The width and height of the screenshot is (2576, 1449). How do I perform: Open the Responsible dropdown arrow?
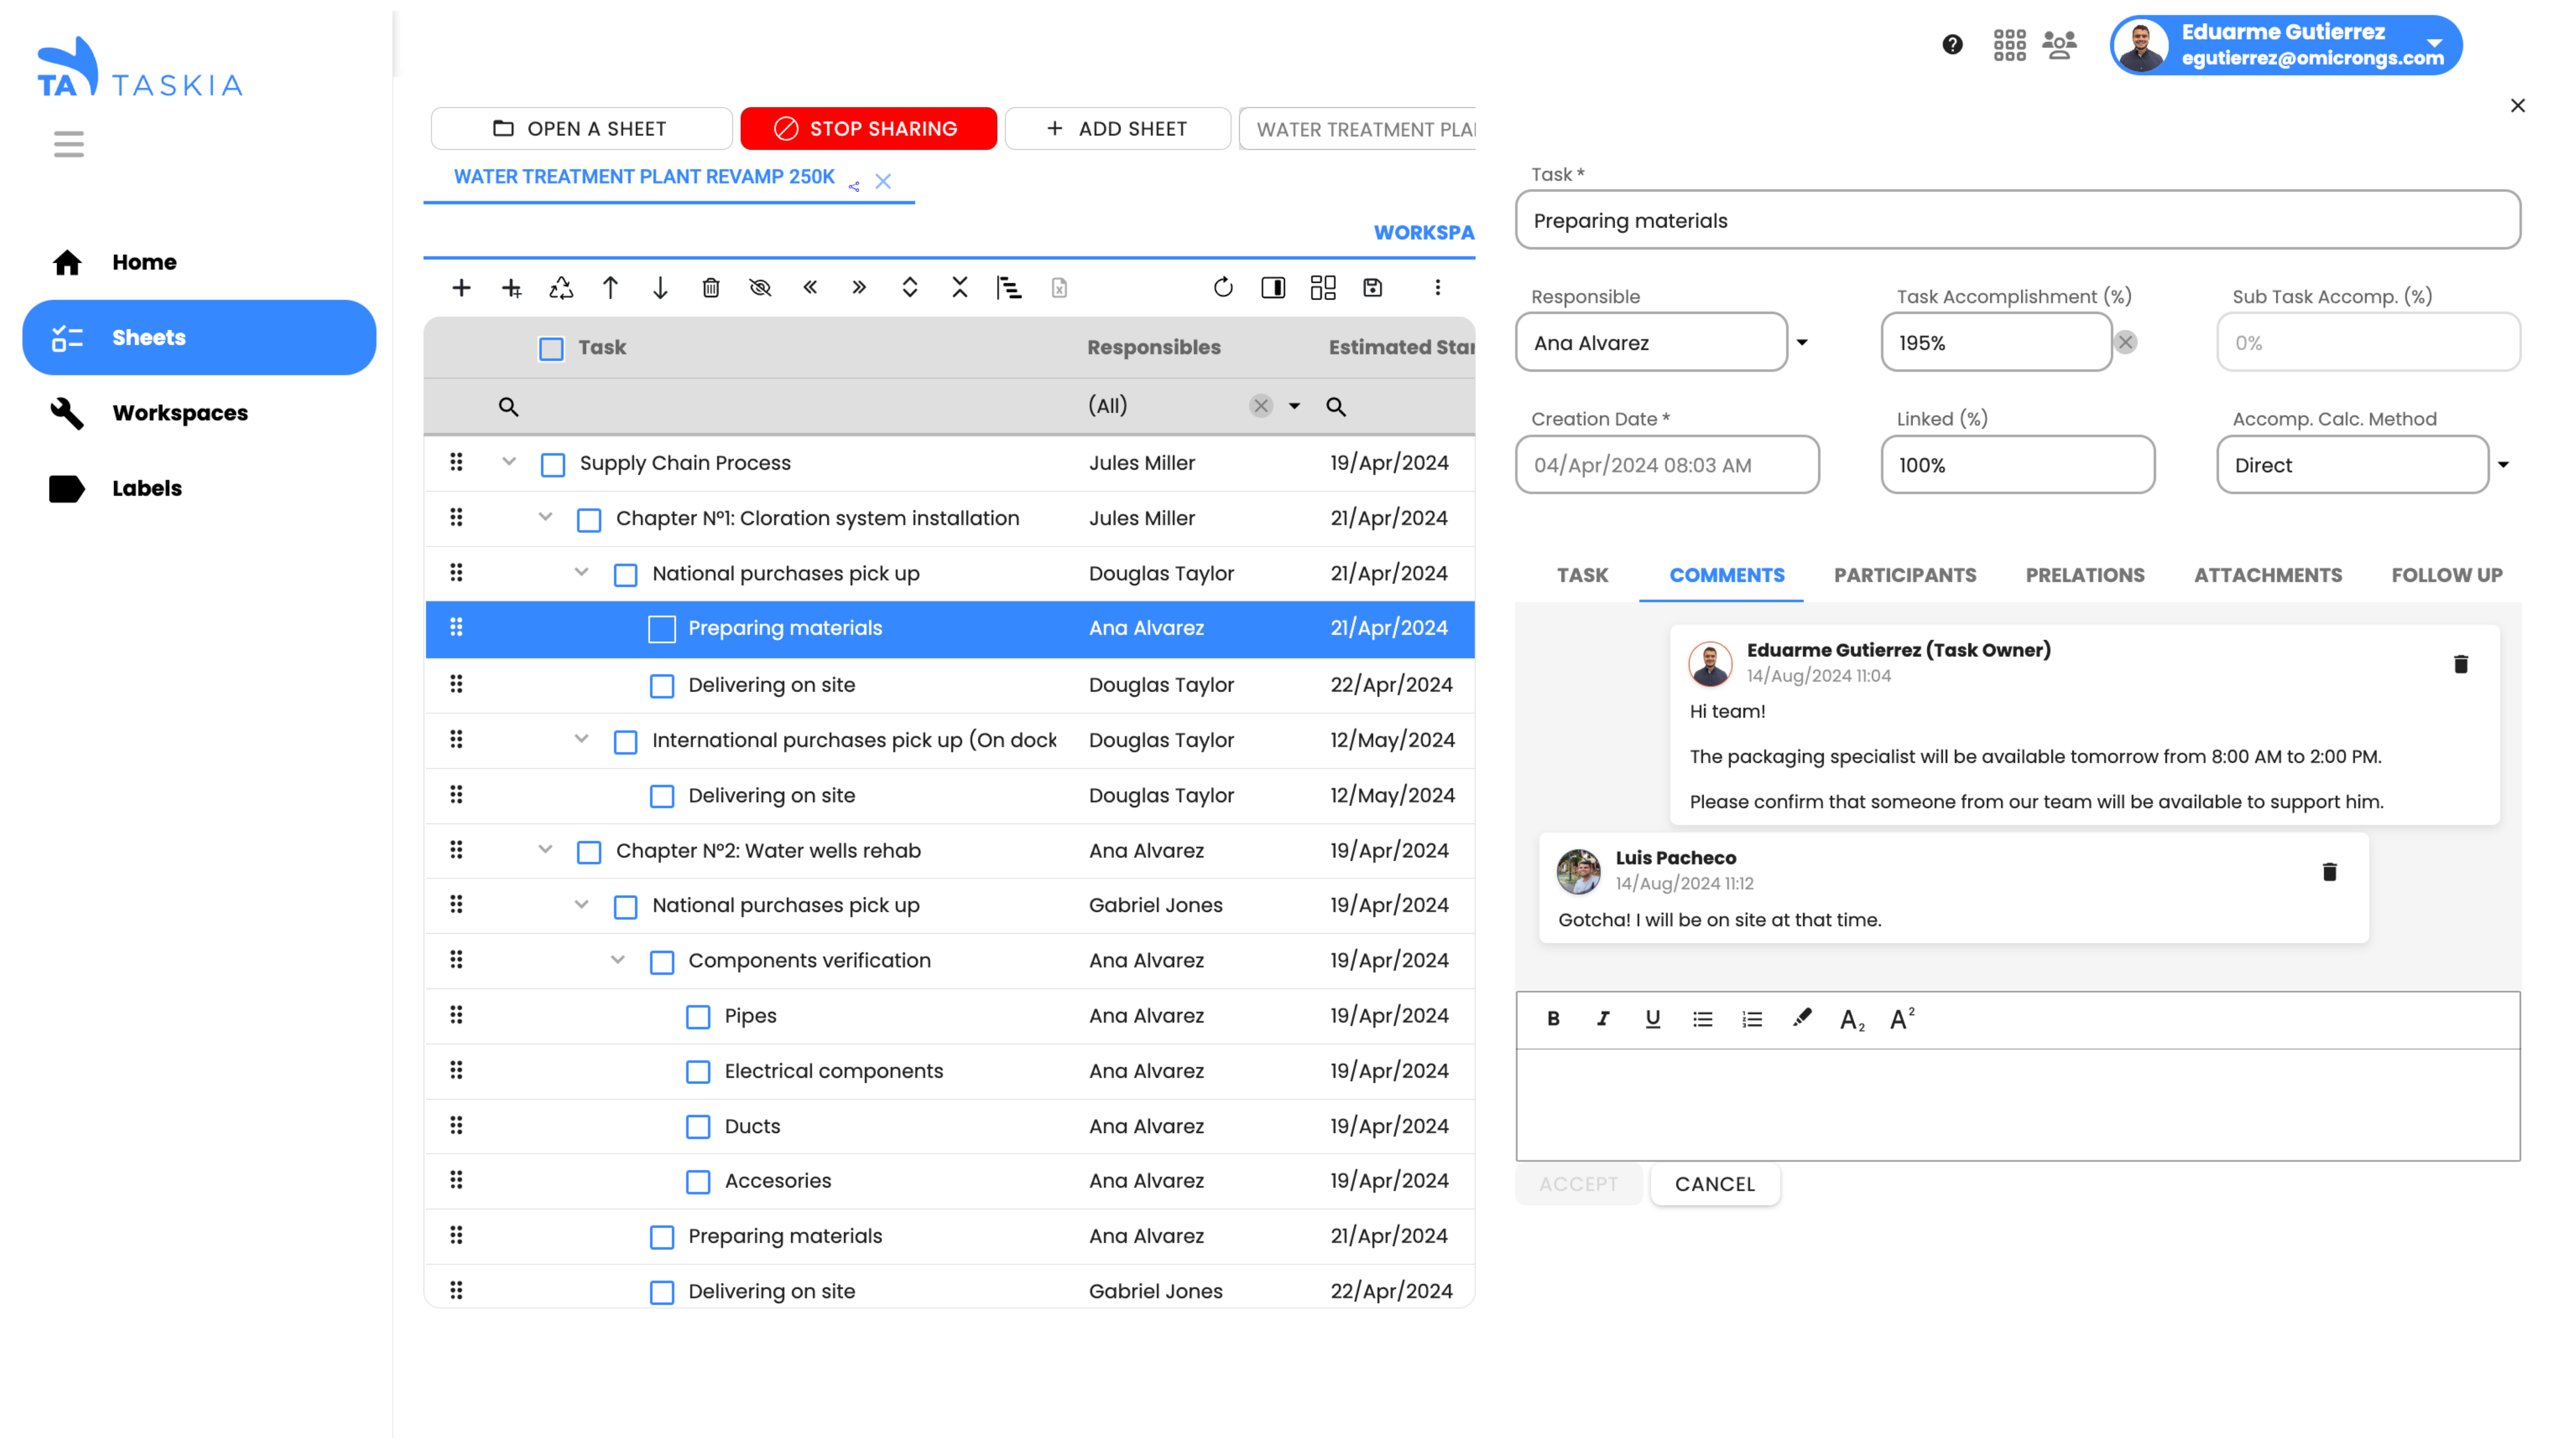click(x=1802, y=343)
